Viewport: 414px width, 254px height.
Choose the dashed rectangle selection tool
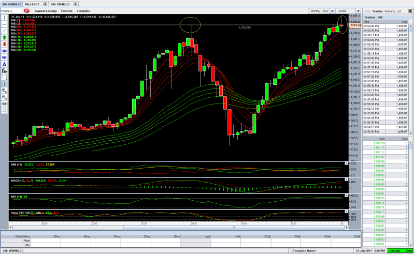pos(4,77)
